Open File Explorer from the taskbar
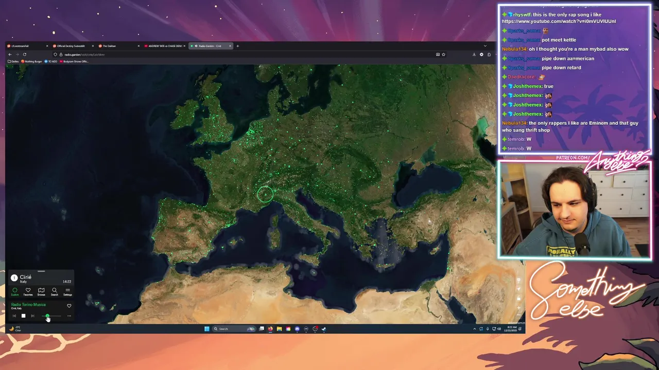The image size is (659, 370). [279, 329]
